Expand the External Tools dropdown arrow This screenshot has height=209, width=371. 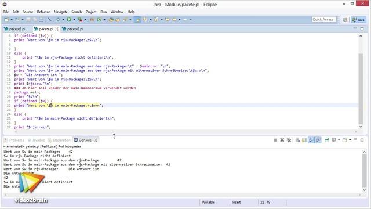coord(85,20)
